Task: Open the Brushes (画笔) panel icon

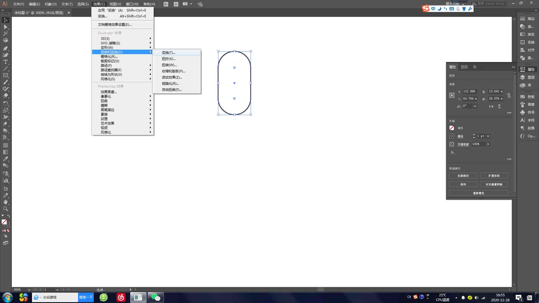Action: click(522, 104)
